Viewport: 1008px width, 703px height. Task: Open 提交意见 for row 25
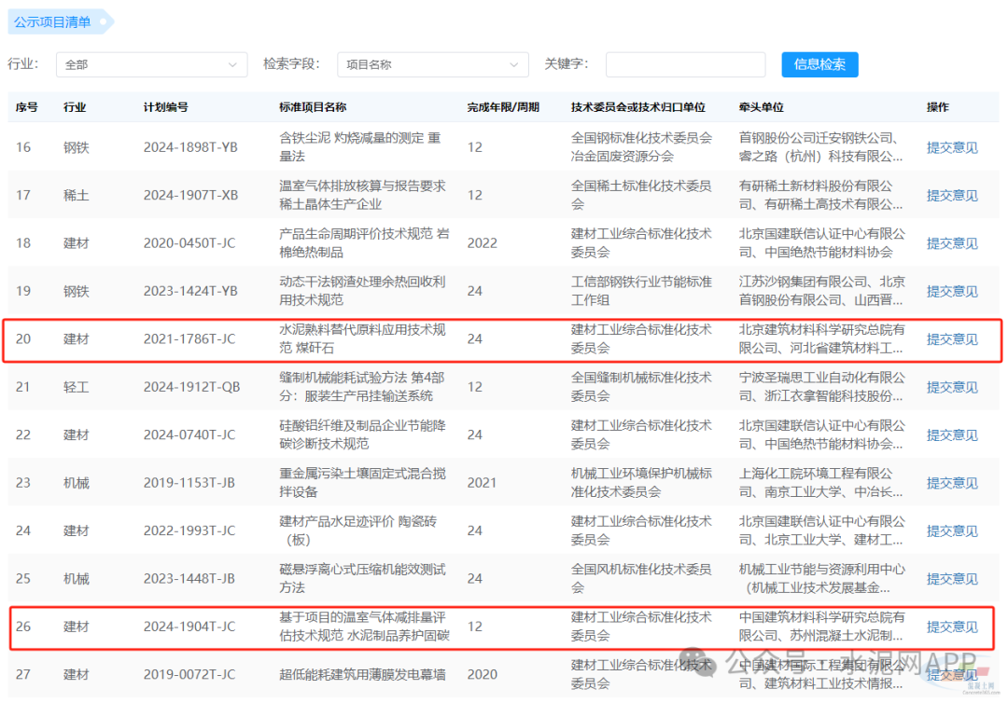click(952, 579)
